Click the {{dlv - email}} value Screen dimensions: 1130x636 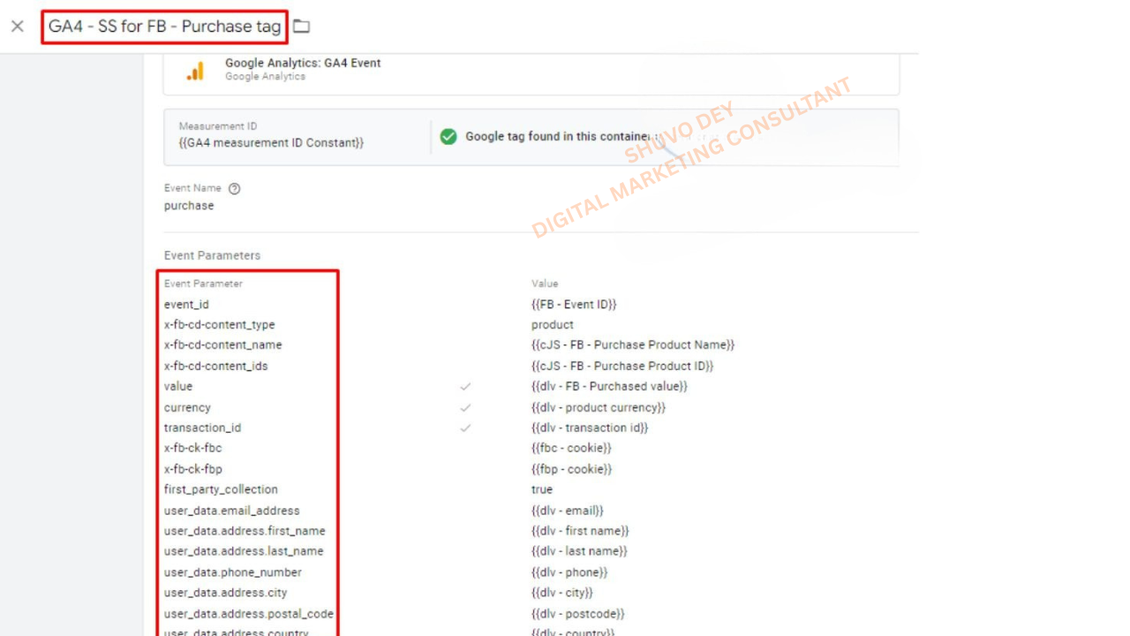(568, 511)
